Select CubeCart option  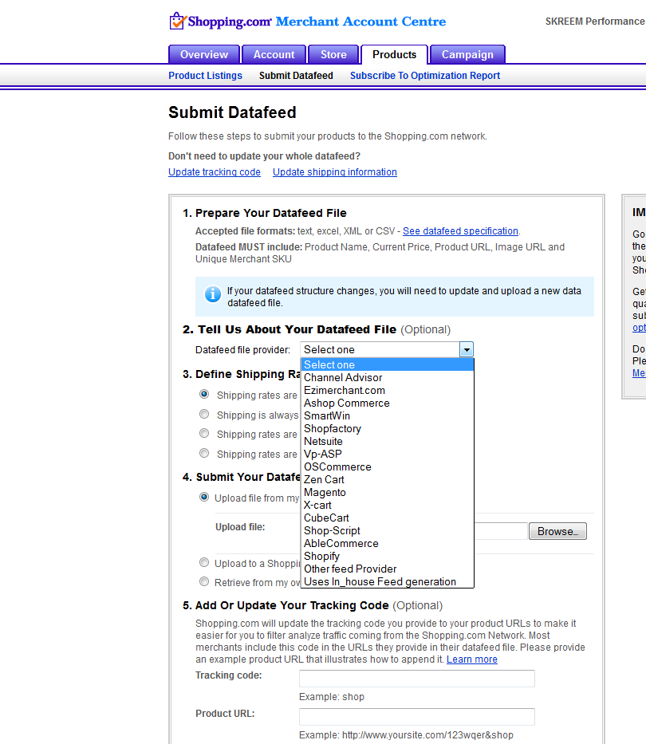click(388, 518)
